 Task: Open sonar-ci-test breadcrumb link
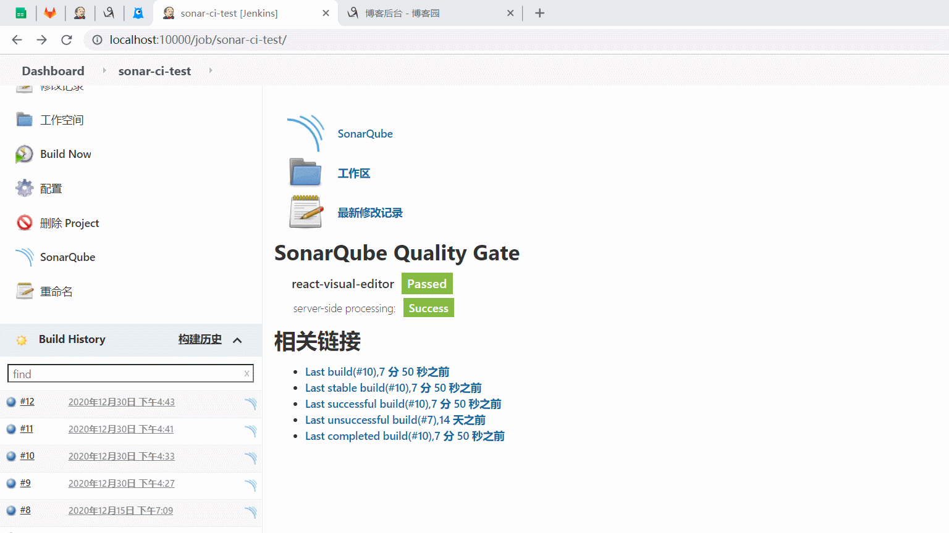pyautogui.click(x=154, y=71)
